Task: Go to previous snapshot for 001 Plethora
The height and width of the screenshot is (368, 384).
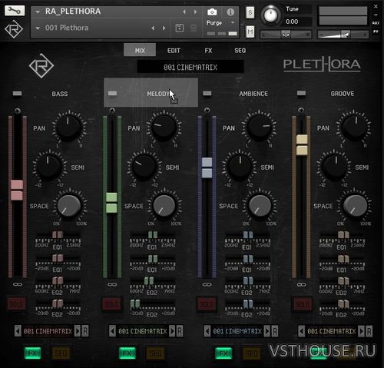Action: pyautogui.click(x=153, y=28)
